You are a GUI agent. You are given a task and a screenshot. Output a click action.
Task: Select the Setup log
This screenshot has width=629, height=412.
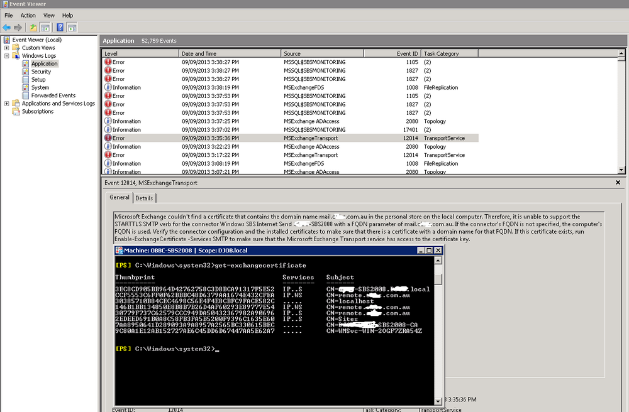pyautogui.click(x=38, y=80)
